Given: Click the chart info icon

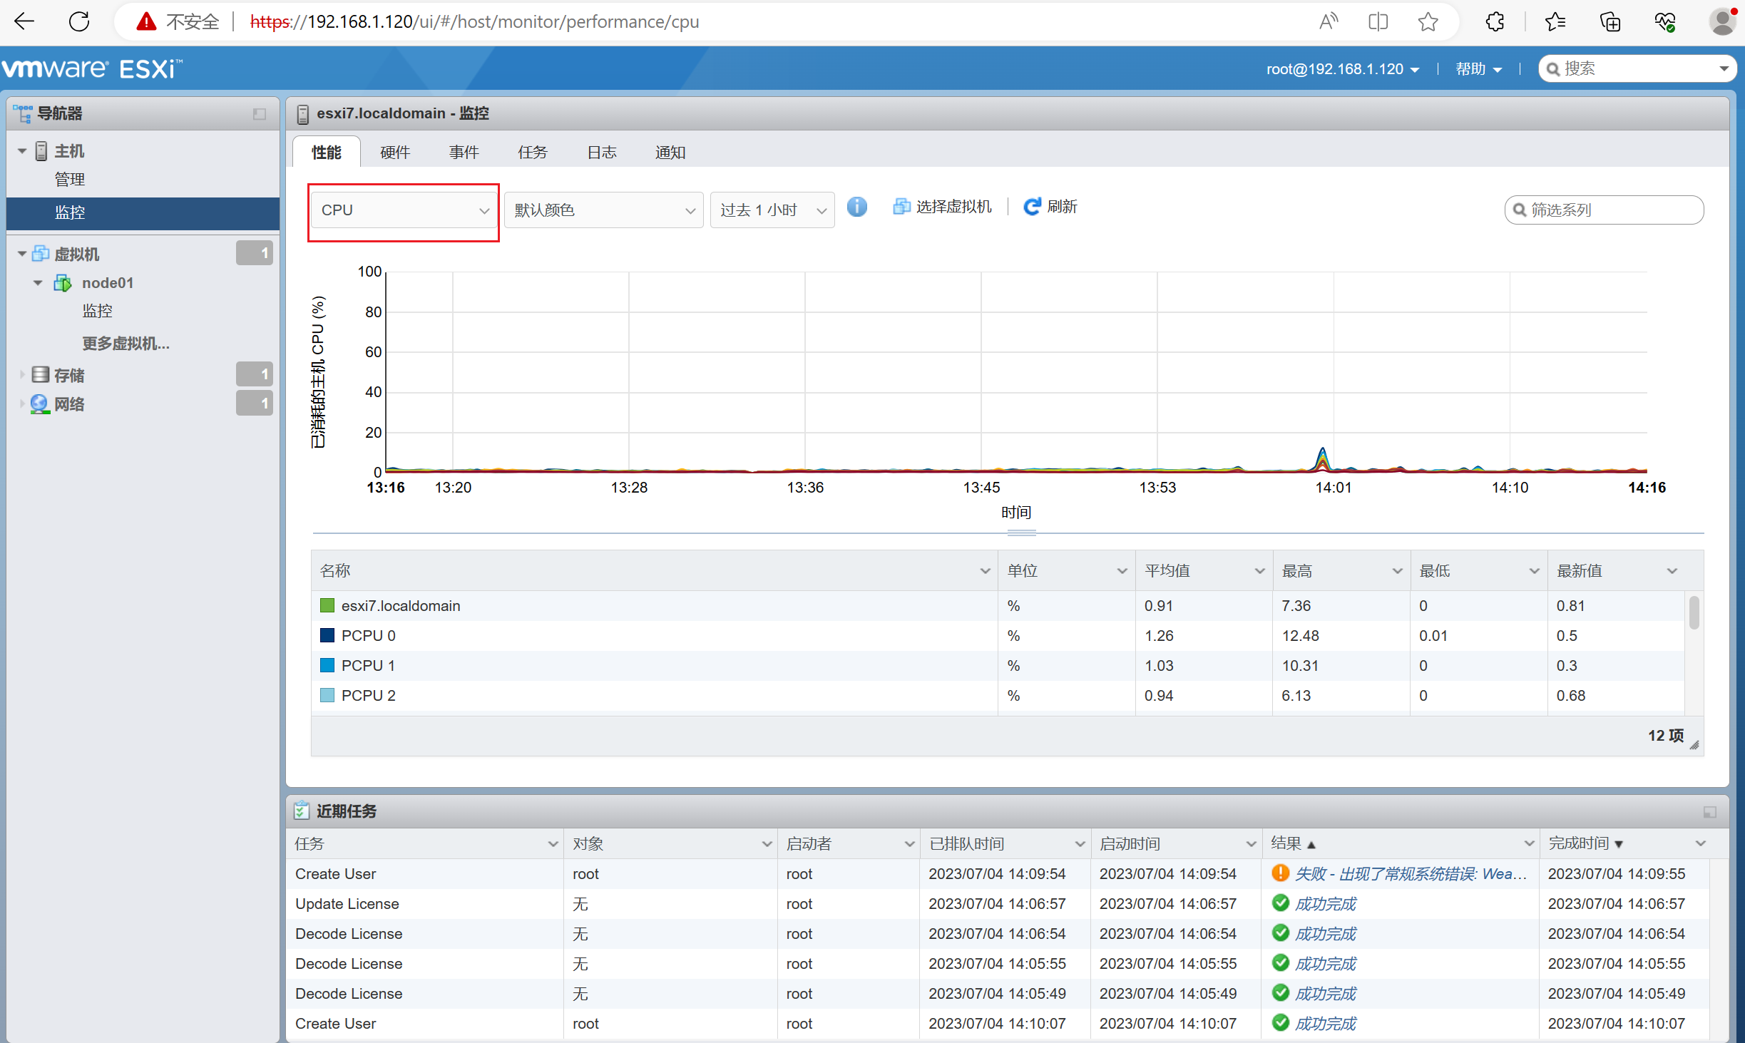Looking at the screenshot, I should point(857,207).
